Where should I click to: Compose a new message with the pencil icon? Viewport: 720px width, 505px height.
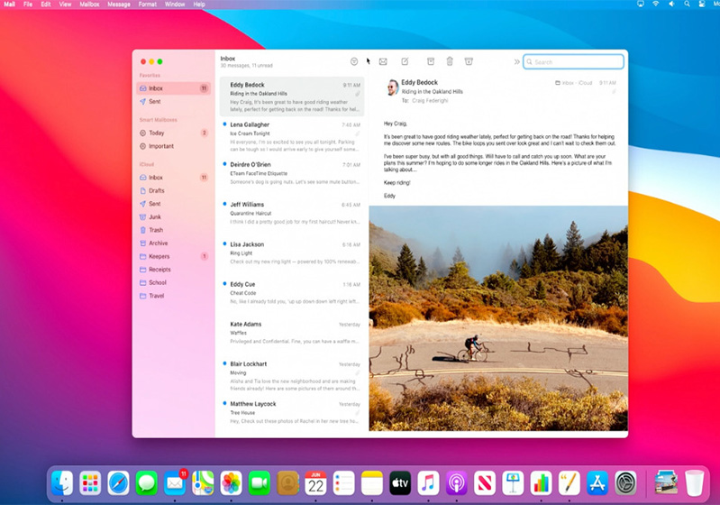pos(405,61)
